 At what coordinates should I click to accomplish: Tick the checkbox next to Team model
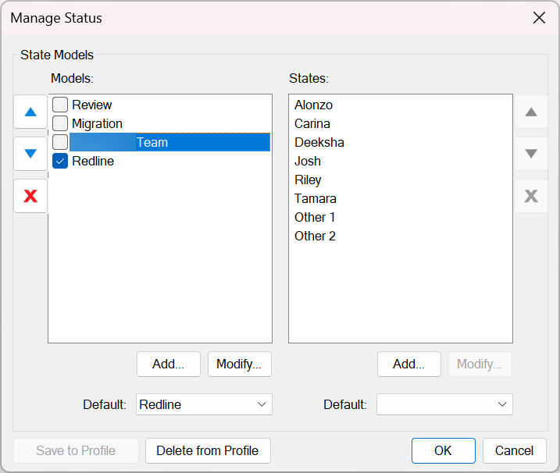60,142
